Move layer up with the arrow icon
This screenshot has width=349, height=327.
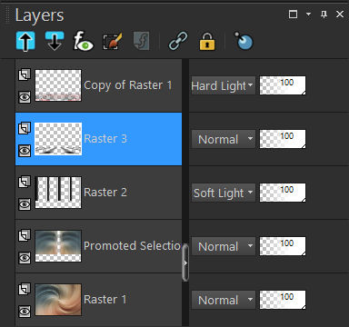coord(25,41)
